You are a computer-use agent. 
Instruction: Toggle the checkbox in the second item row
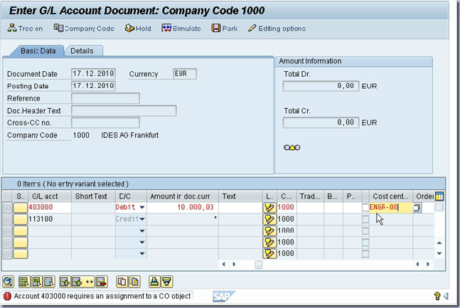tap(365, 220)
